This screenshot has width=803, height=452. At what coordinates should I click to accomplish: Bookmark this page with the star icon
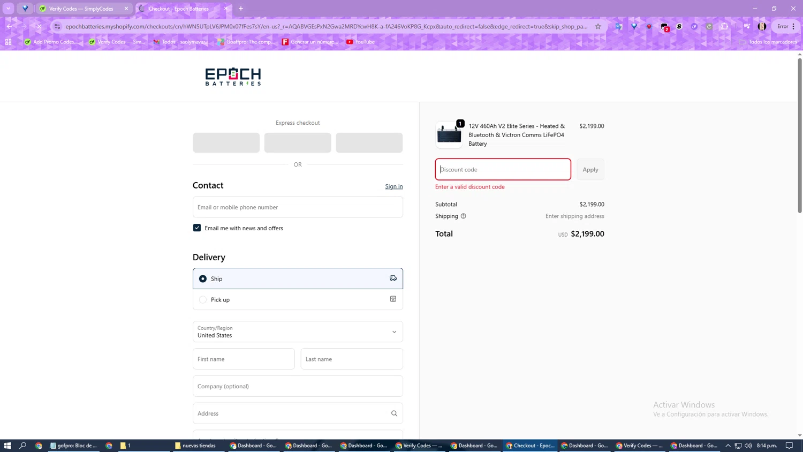point(598,26)
